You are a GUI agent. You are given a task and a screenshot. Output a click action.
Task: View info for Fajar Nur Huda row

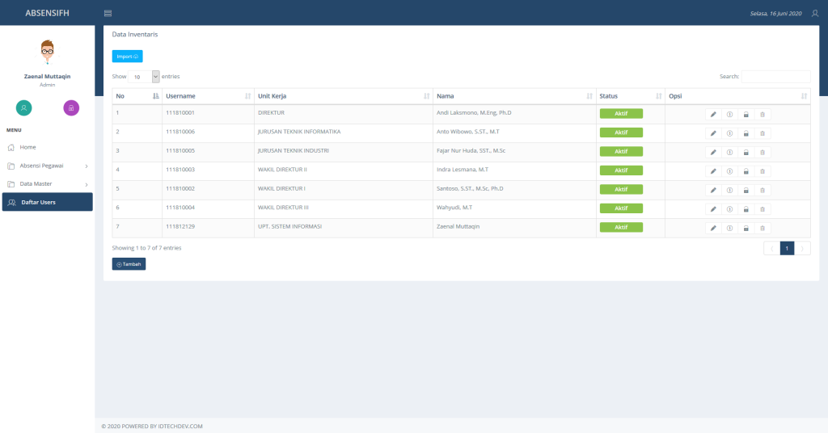click(730, 153)
